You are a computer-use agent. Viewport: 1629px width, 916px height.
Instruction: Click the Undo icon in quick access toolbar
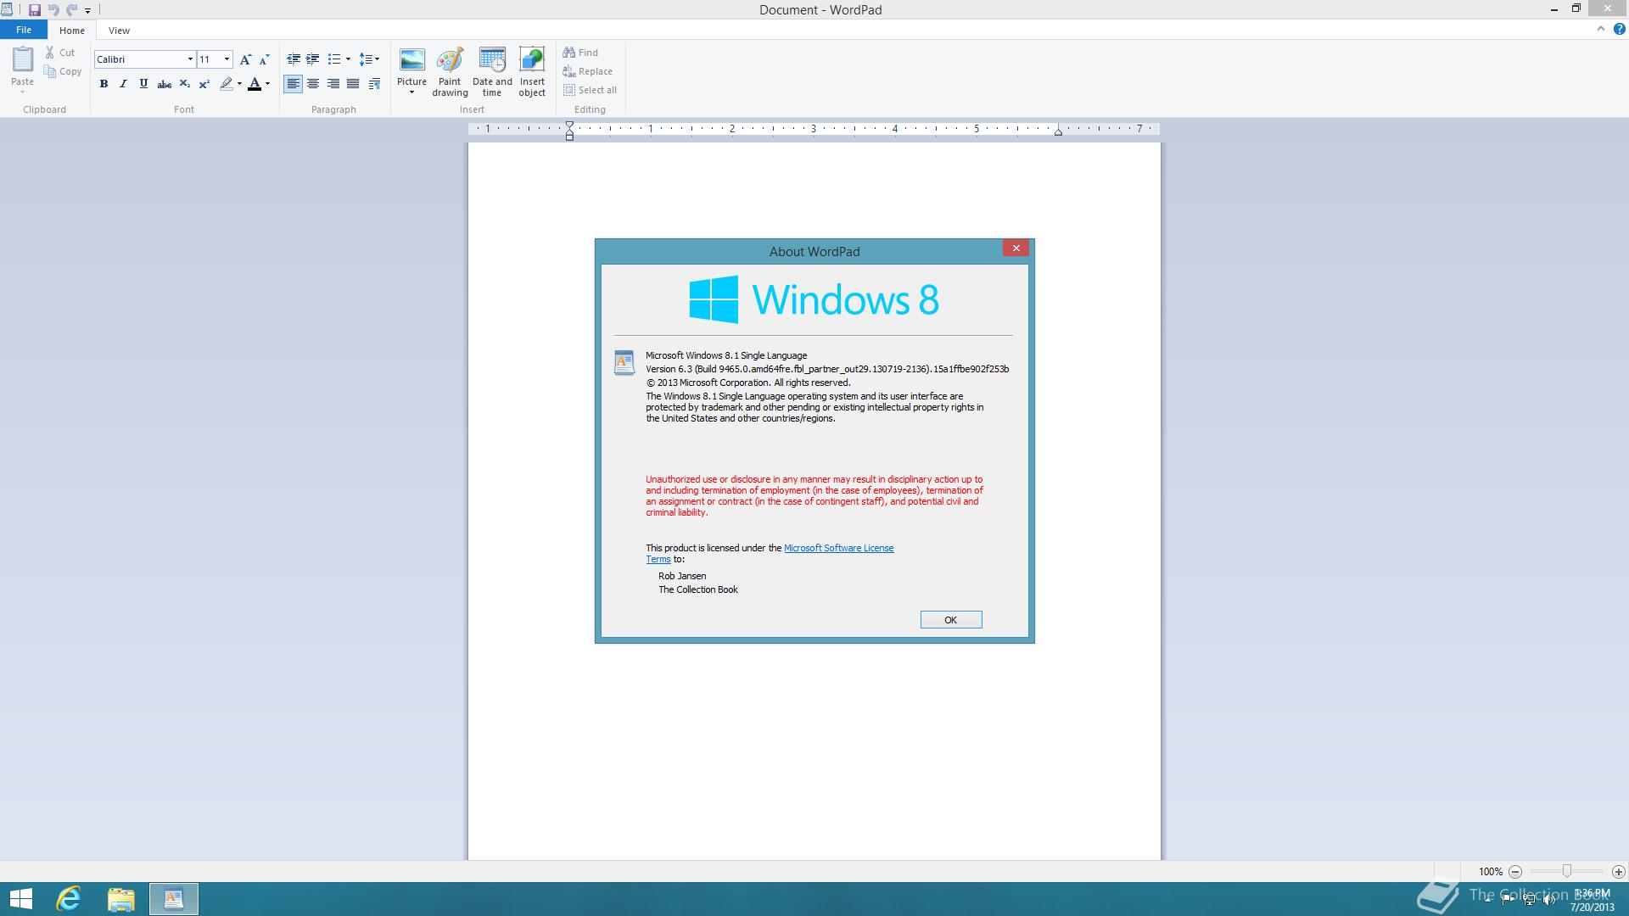point(53,10)
